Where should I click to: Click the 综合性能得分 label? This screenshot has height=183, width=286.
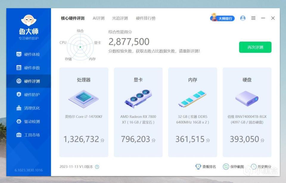[x=120, y=32]
